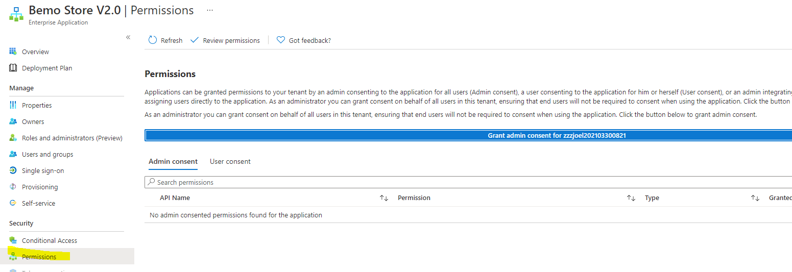Open Self-service in the sidebar
The image size is (792, 272).
(x=38, y=203)
